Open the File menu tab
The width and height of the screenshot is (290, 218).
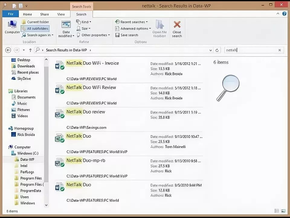click(x=11, y=14)
